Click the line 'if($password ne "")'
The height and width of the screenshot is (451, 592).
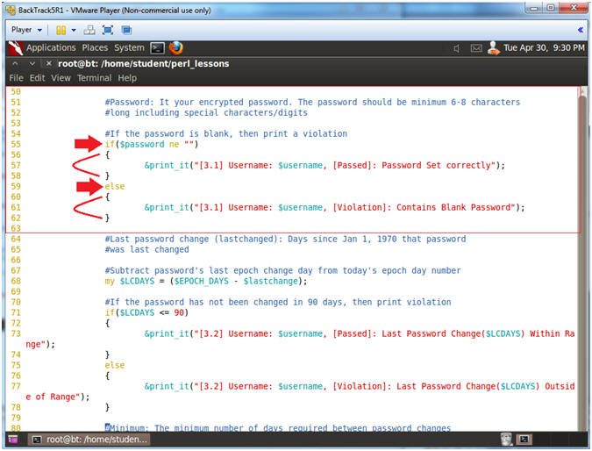coord(152,144)
